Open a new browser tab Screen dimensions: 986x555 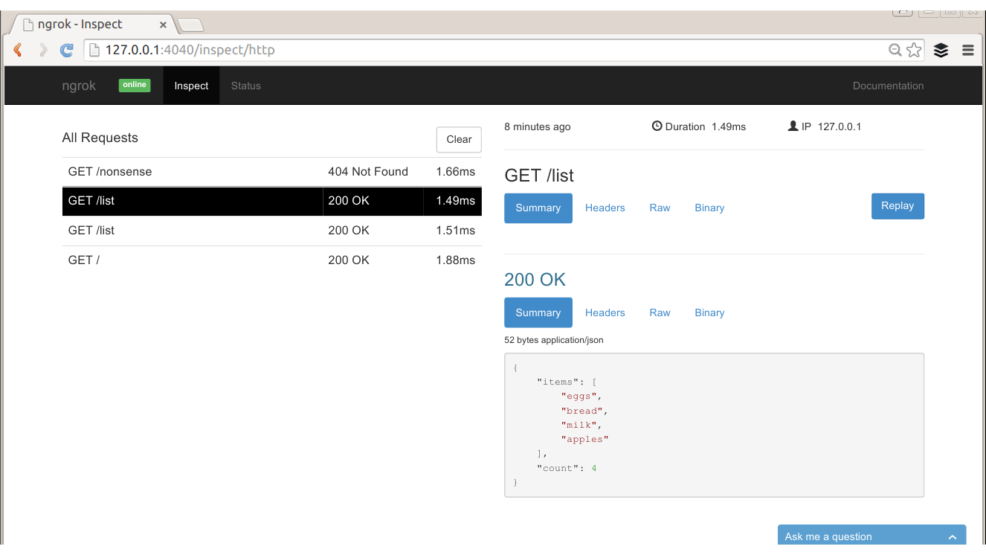click(x=191, y=25)
